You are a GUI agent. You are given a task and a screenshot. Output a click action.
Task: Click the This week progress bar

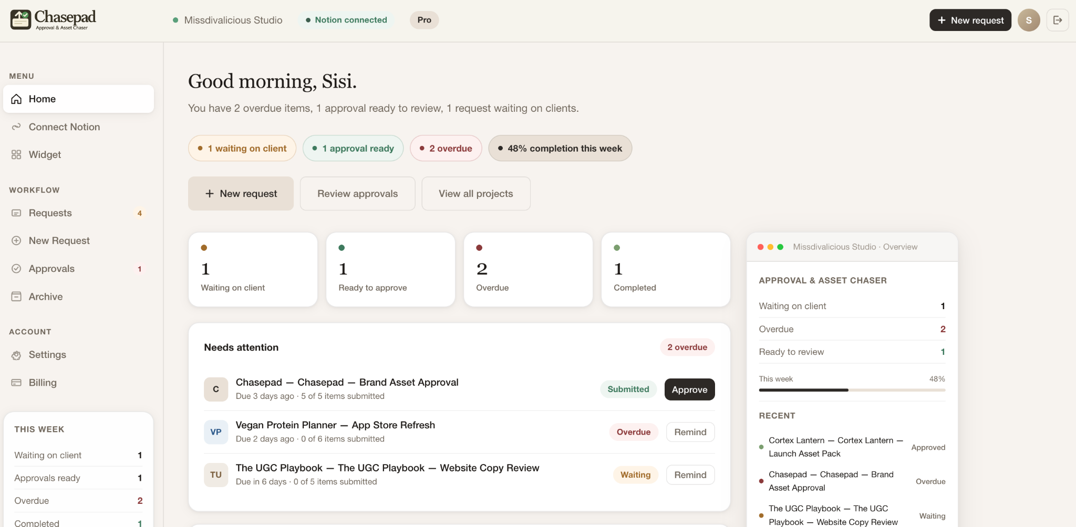[852, 390]
